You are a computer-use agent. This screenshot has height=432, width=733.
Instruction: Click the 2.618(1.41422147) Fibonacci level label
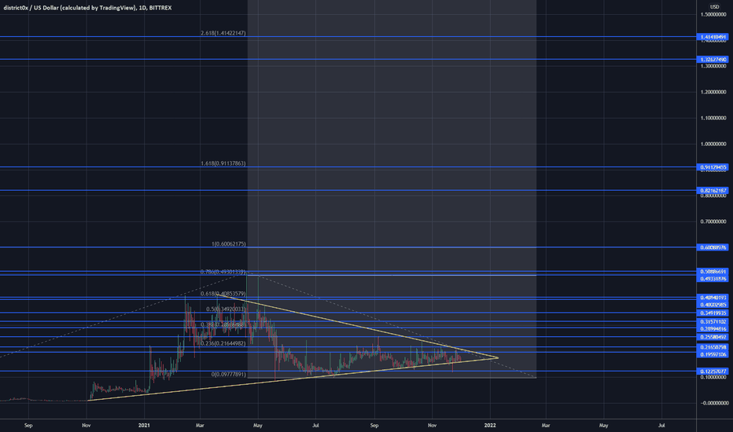[223, 33]
